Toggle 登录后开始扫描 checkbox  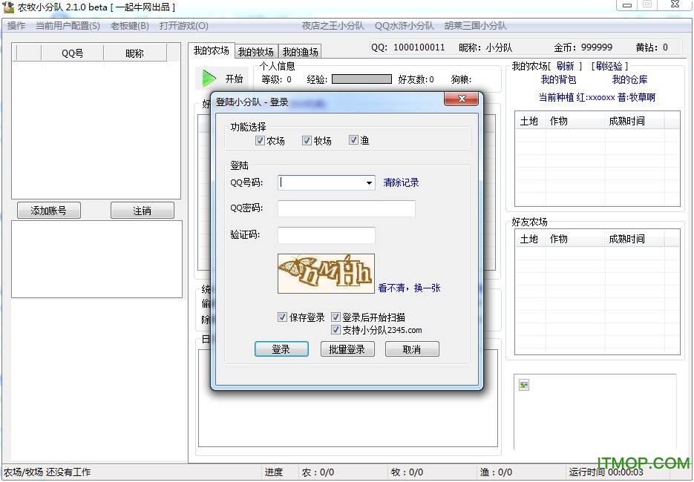(336, 317)
